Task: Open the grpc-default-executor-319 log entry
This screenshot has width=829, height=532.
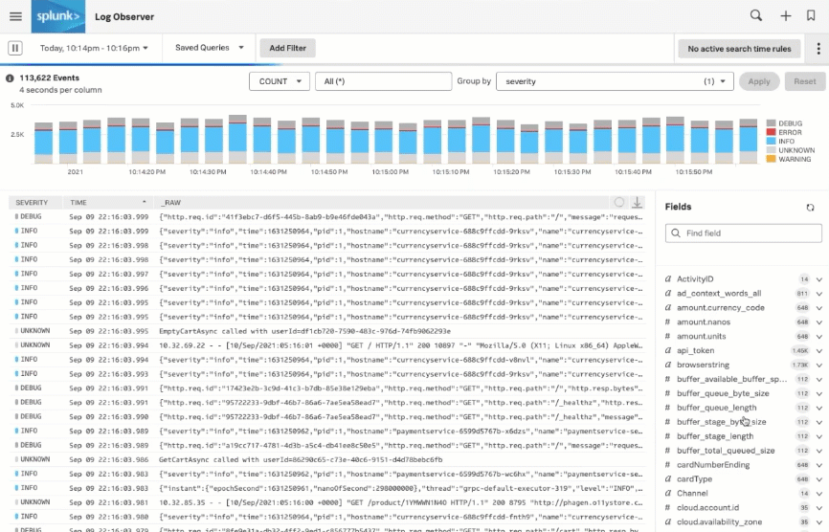Action: click(327, 488)
